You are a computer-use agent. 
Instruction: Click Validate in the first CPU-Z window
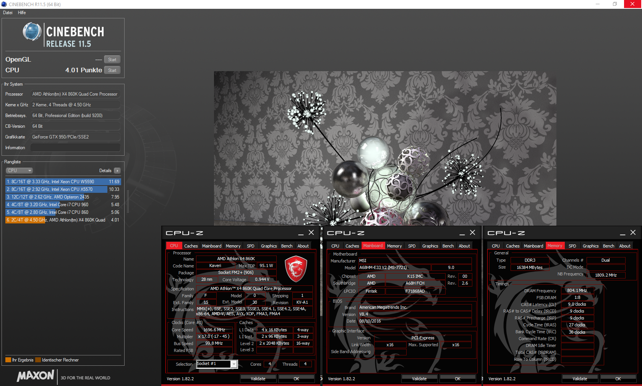(x=258, y=379)
